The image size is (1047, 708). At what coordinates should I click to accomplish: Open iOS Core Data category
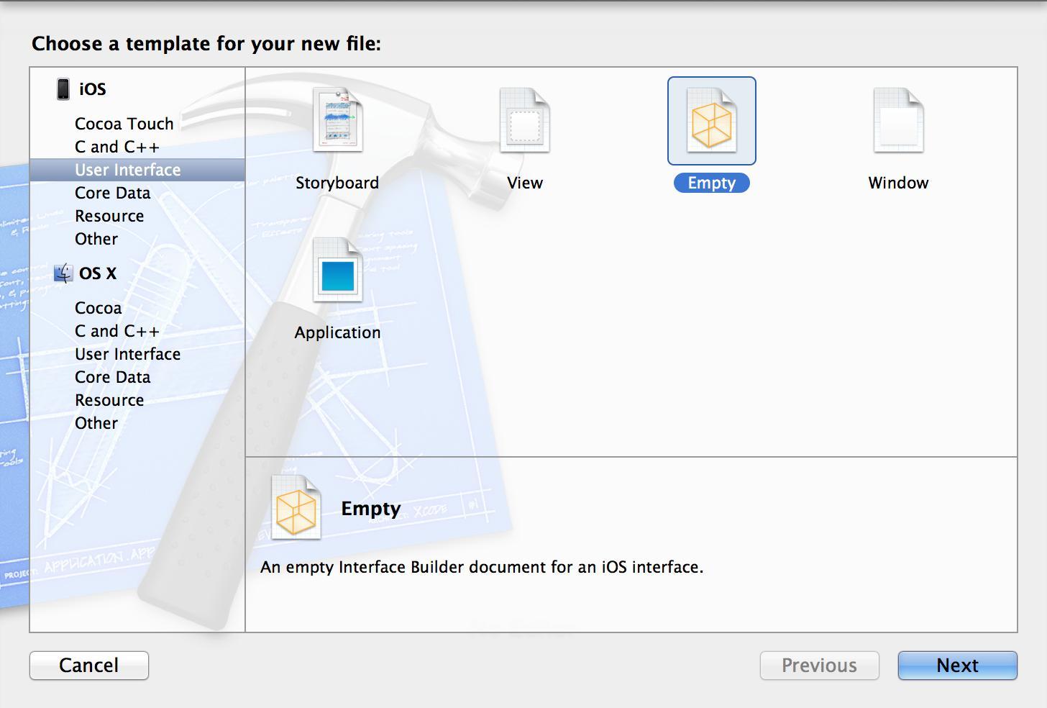click(x=113, y=193)
